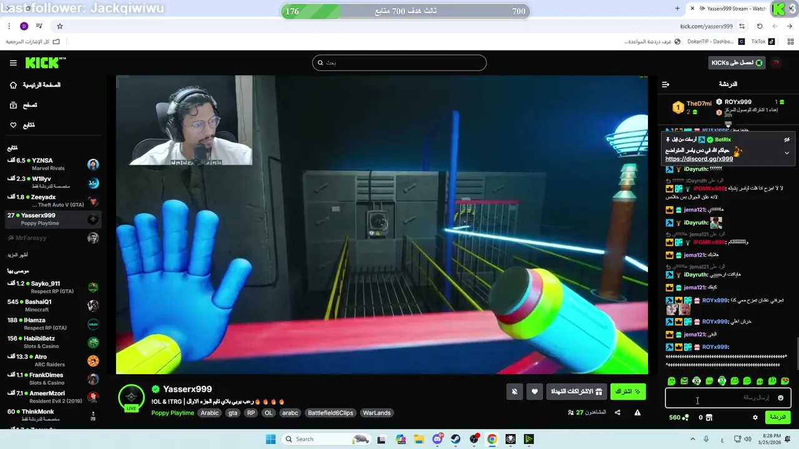
Task: Expand pinned message chevron
Action: (787, 153)
